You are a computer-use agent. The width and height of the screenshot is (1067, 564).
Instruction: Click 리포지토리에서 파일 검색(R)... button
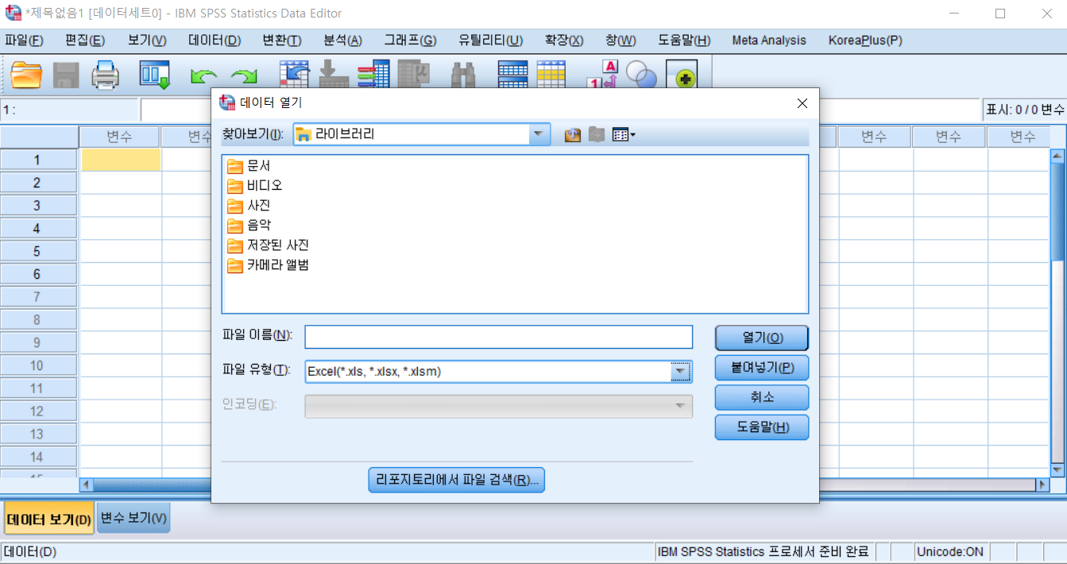457,480
